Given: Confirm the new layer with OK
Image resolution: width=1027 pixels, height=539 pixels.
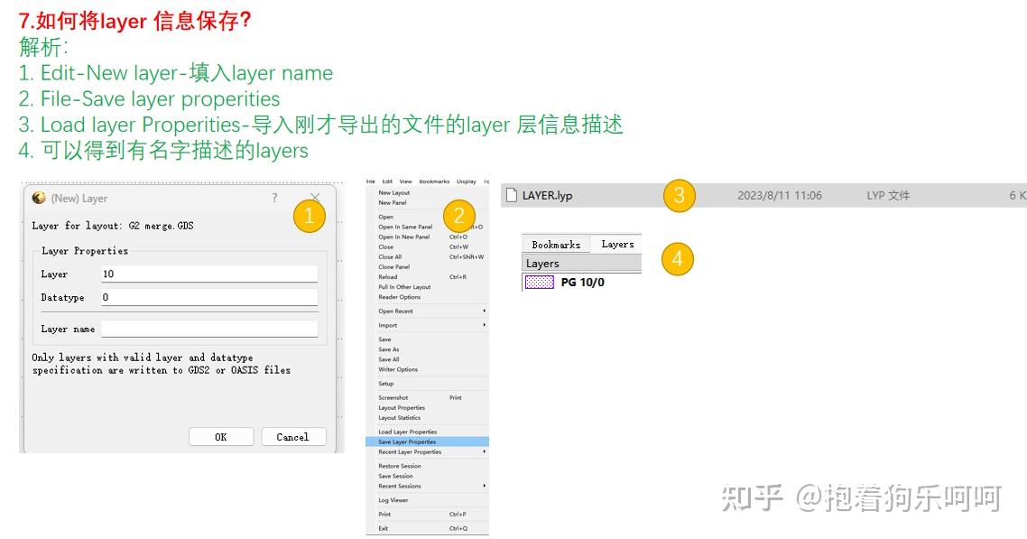Looking at the screenshot, I should [221, 436].
